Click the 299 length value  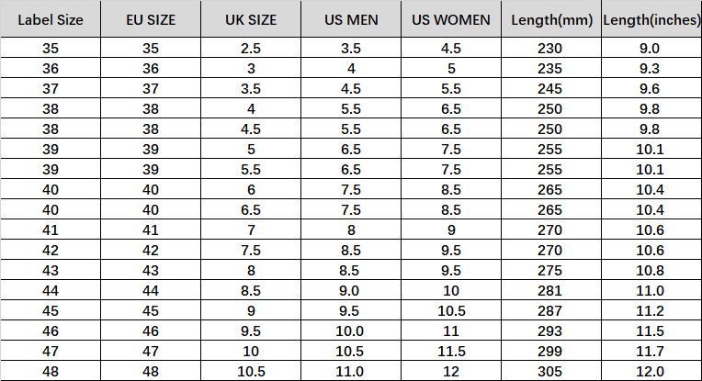point(551,351)
